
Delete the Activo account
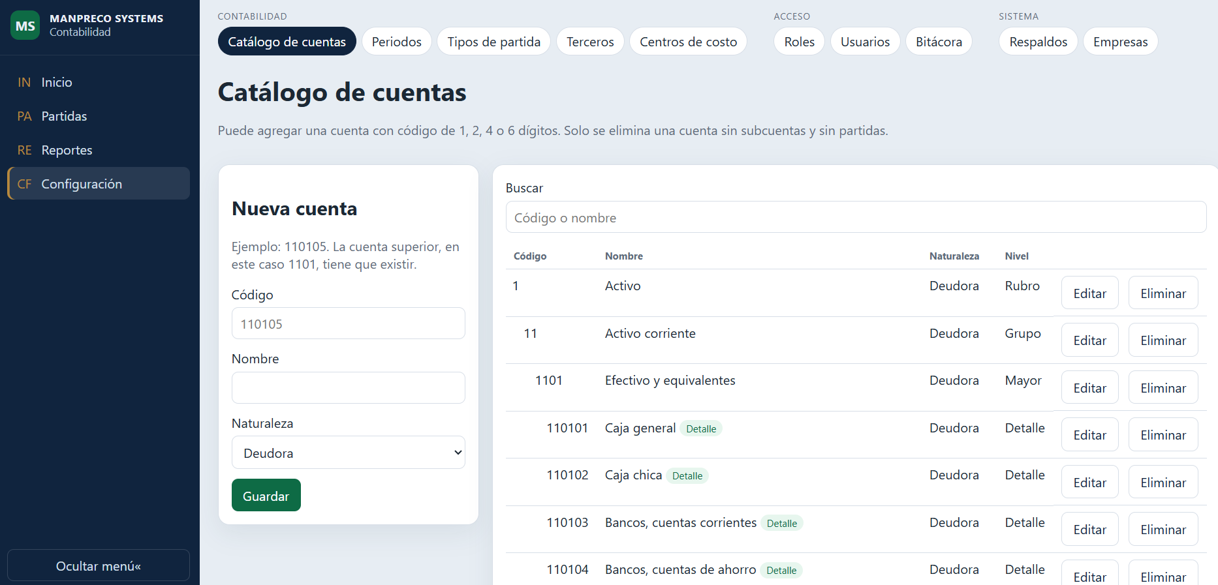click(x=1163, y=293)
